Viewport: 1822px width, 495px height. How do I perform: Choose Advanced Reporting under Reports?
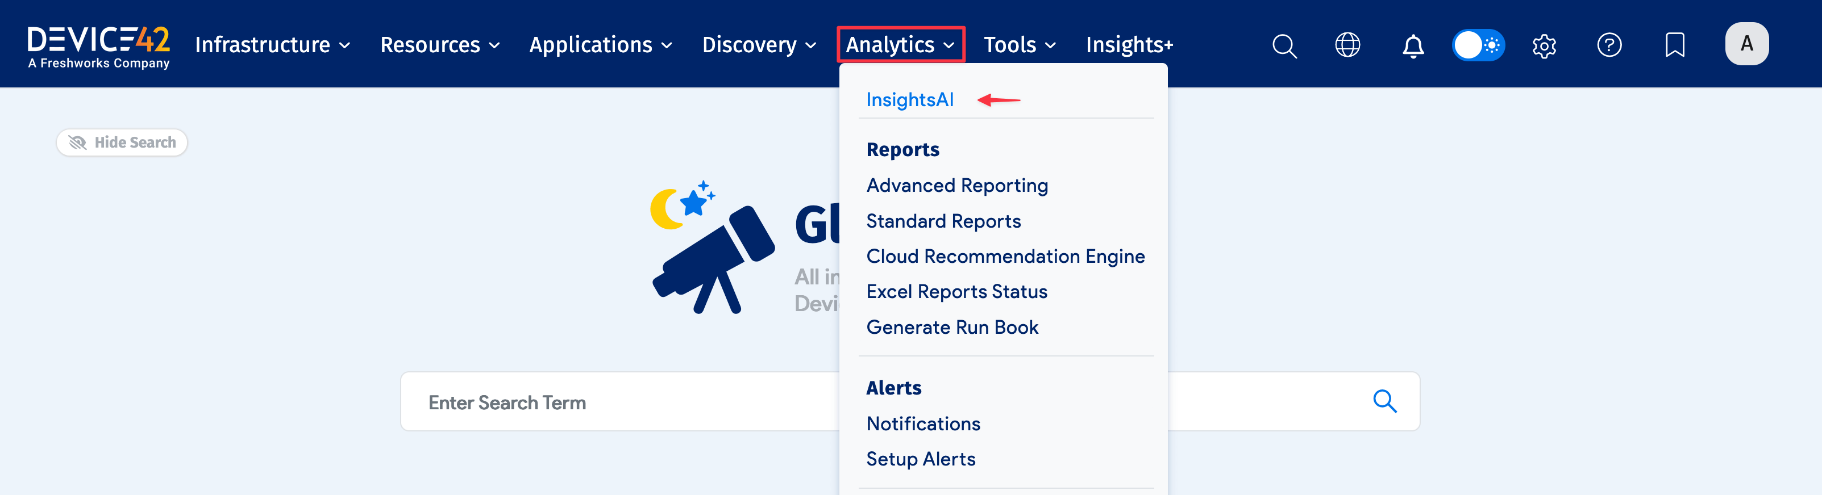956,185
